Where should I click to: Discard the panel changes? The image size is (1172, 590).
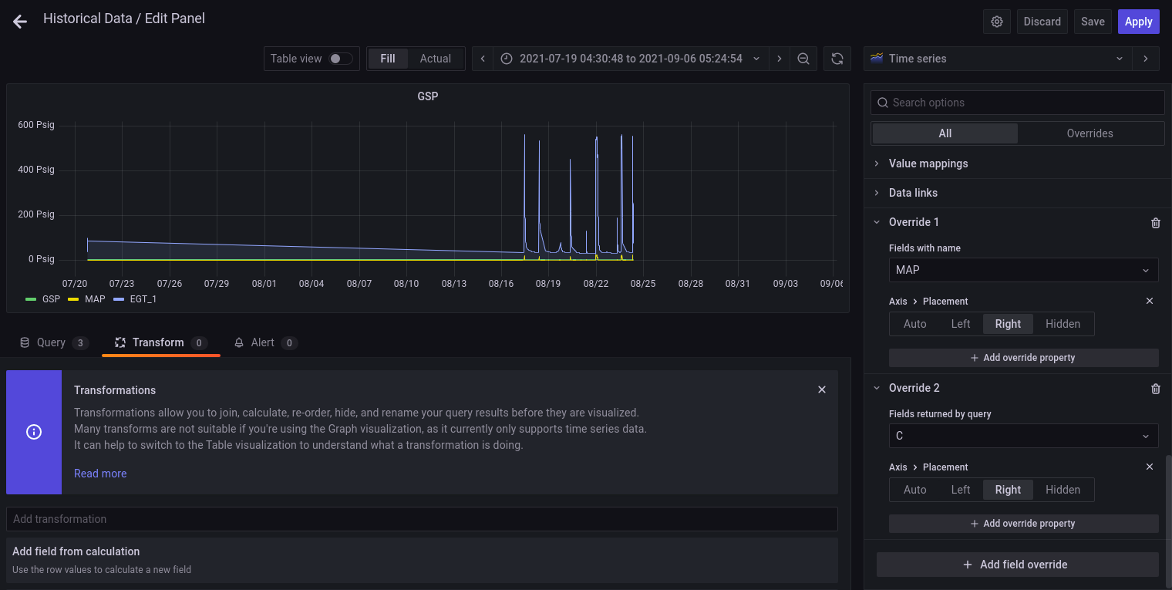[x=1042, y=22]
